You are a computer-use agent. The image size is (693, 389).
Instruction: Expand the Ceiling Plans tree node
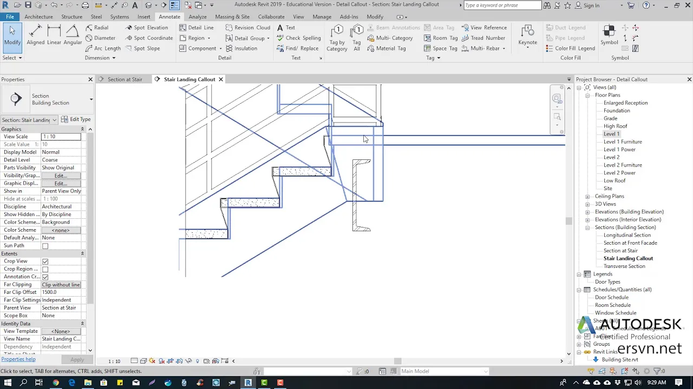point(587,196)
